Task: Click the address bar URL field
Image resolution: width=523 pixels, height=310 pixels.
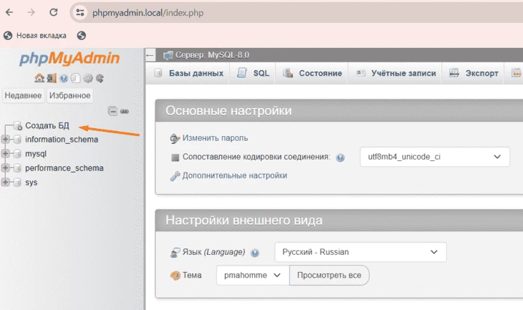Action: click(297, 13)
